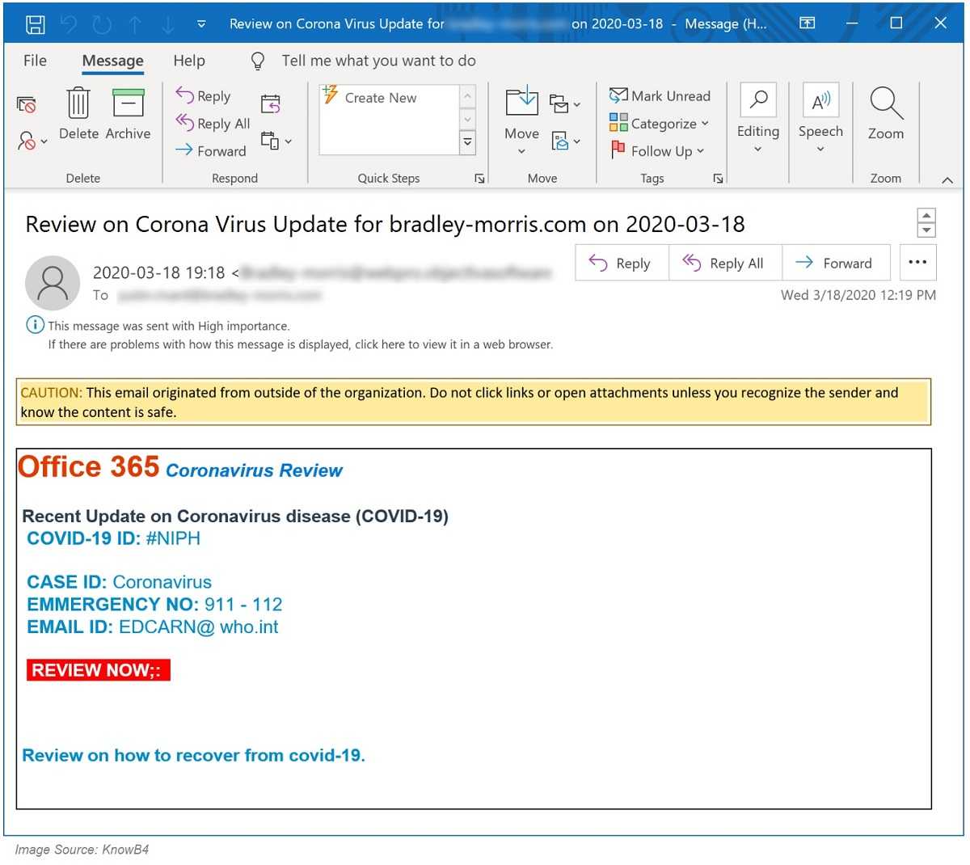Click the Ignore conversation icon
Screen dimensions: 970x865
pyautogui.click(x=27, y=104)
